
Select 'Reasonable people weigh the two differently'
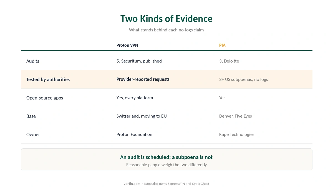[x=167, y=165]
